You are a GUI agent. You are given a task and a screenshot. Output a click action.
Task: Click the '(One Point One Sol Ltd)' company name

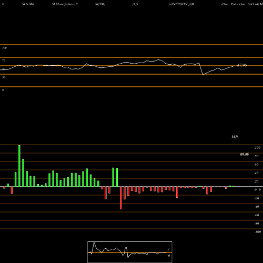(240, 4)
